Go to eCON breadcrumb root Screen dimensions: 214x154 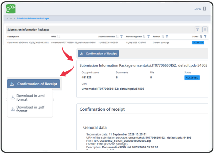point(9,19)
